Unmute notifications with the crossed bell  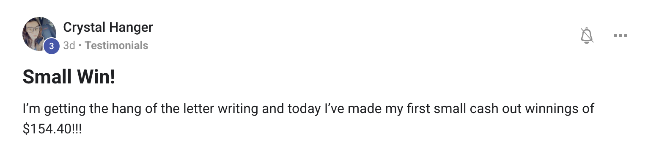(x=587, y=36)
